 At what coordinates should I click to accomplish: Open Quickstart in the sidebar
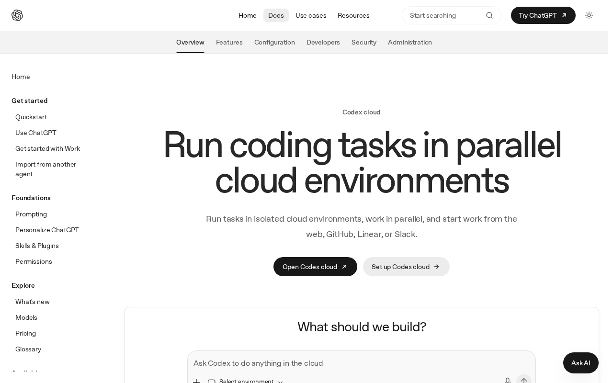point(31,117)
